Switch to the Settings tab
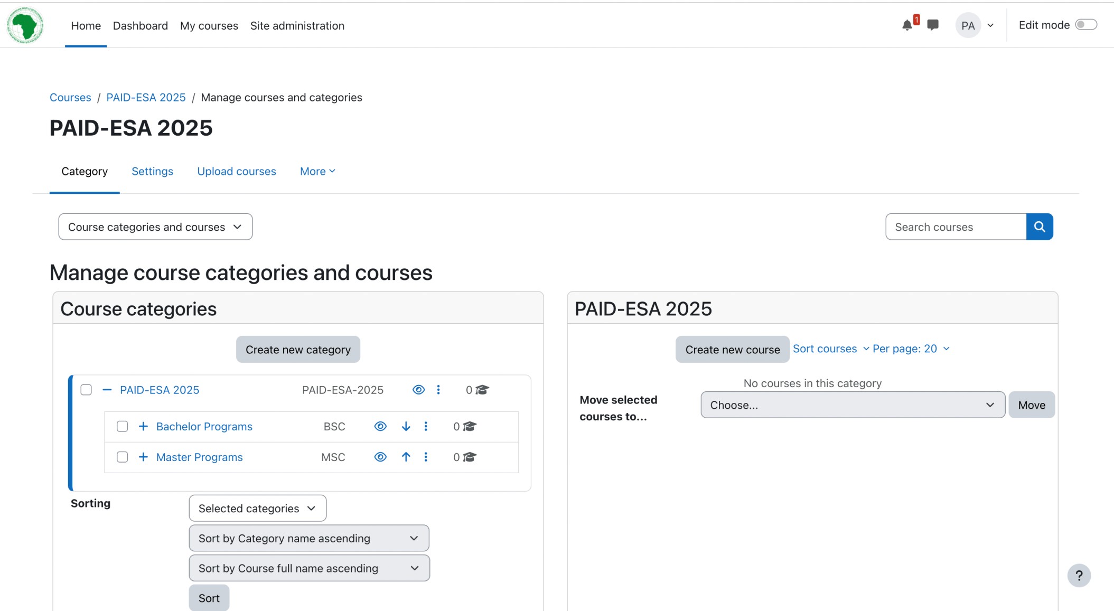The width and height of the screenshot is (1114, 611). click(152, 171)
